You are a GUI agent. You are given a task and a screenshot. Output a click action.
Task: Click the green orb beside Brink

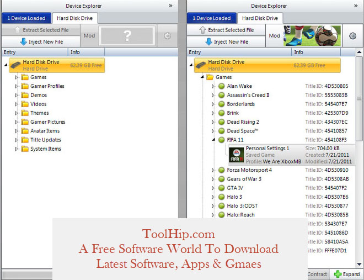pos(222,113)
